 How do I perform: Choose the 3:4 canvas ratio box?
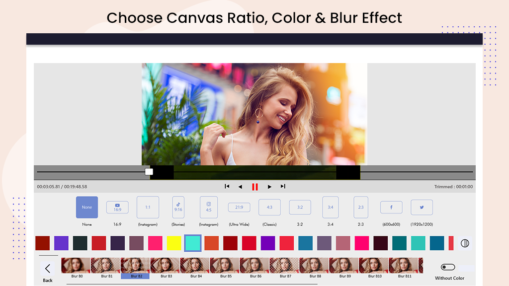click(331, 207)
